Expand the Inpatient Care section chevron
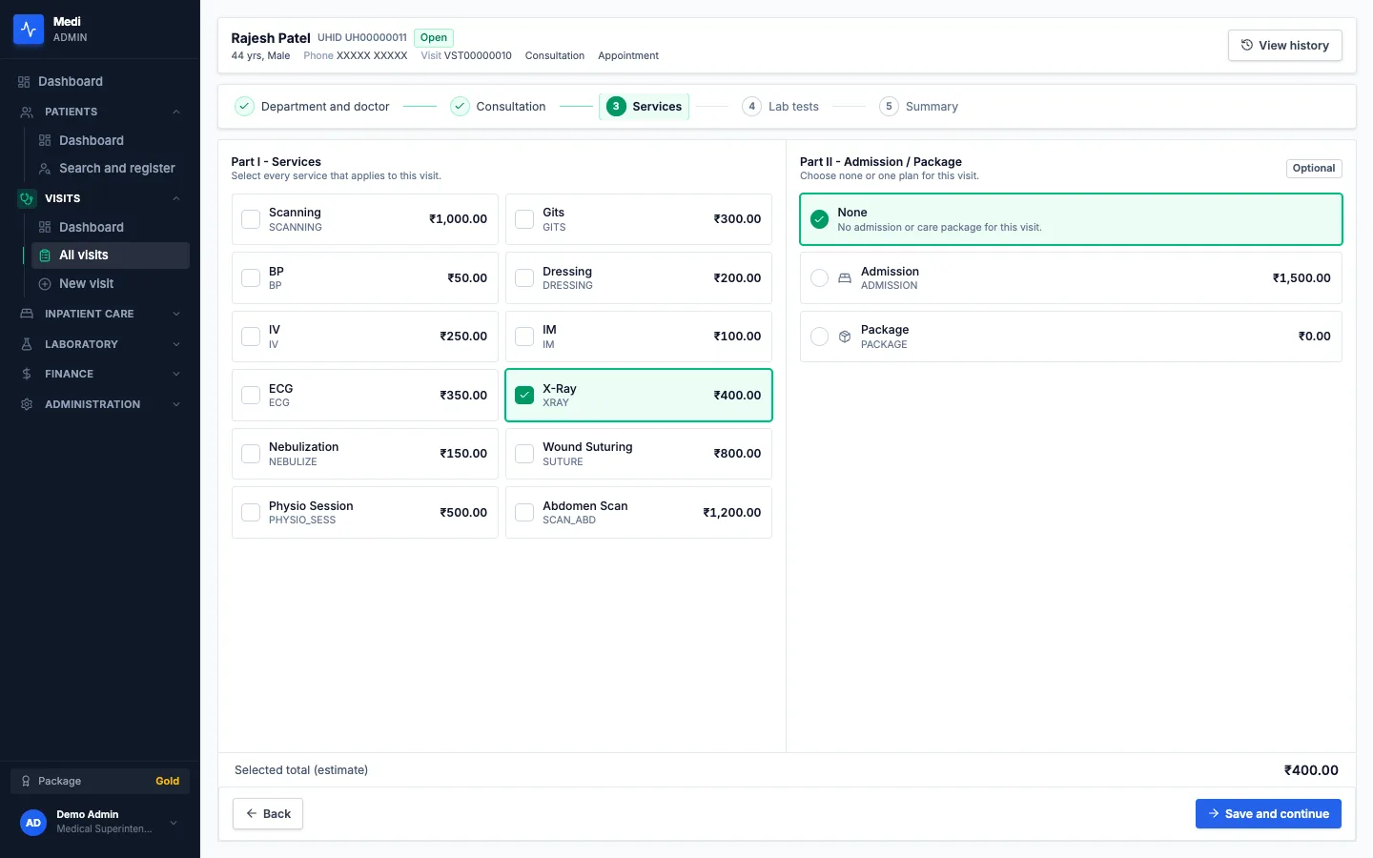The height and width of the screenshot is (858, 1373). point(176,314)
